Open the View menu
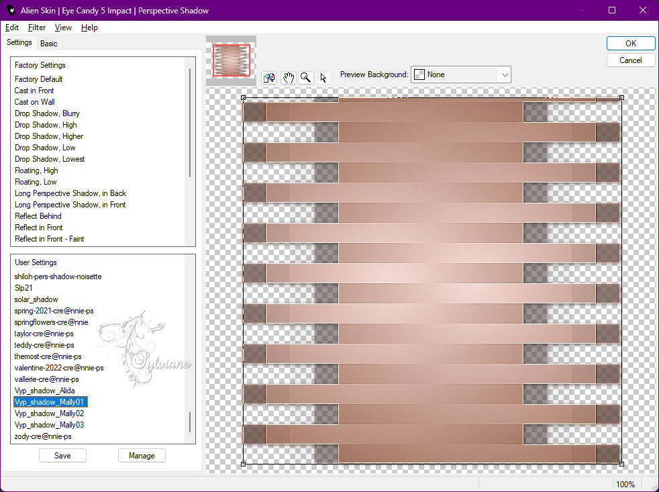659x492 pixels. click(63, 28)
